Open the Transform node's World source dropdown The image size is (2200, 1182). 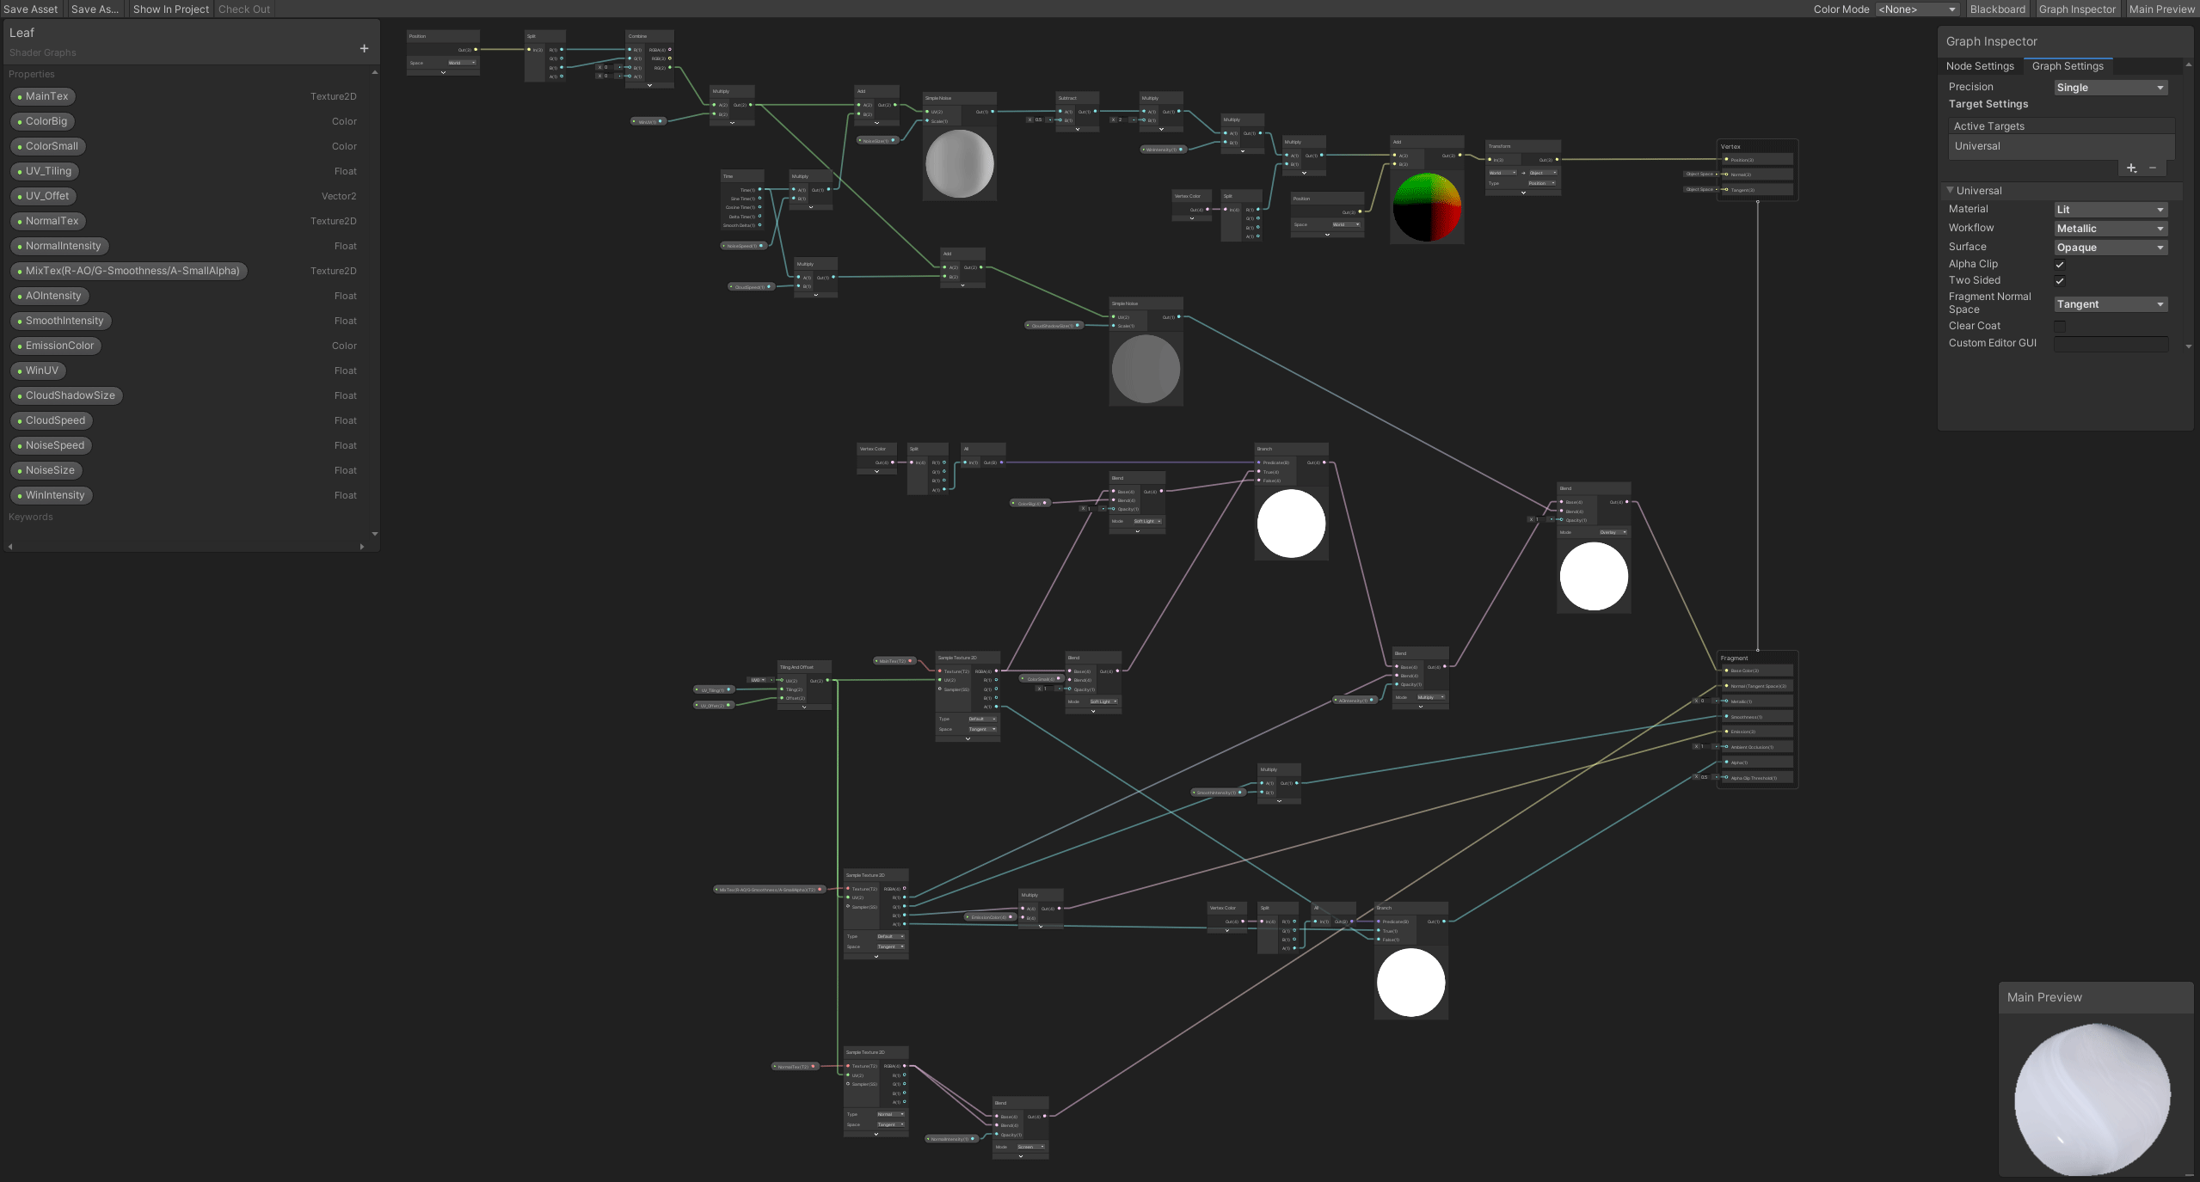[1503, 173]
